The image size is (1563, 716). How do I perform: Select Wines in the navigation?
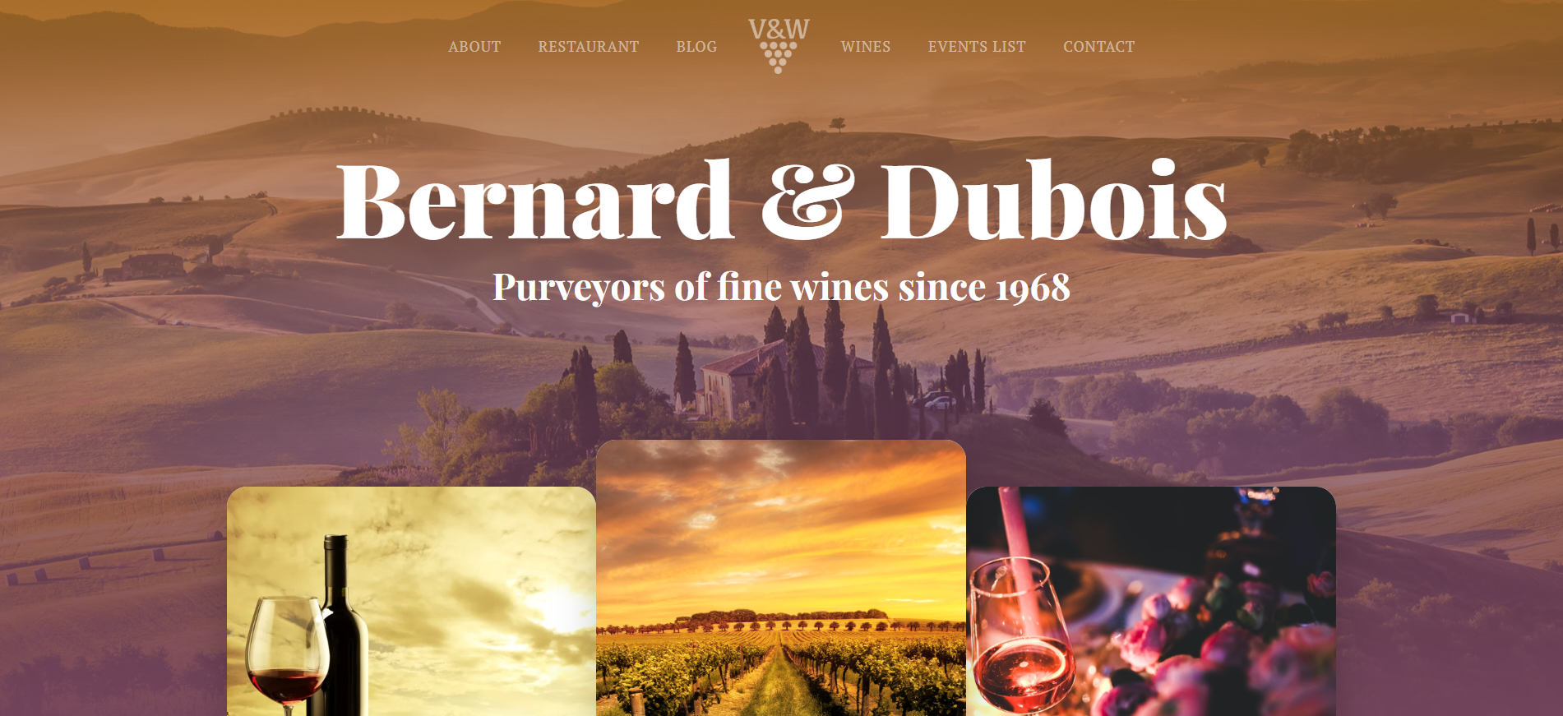point(866,47)
